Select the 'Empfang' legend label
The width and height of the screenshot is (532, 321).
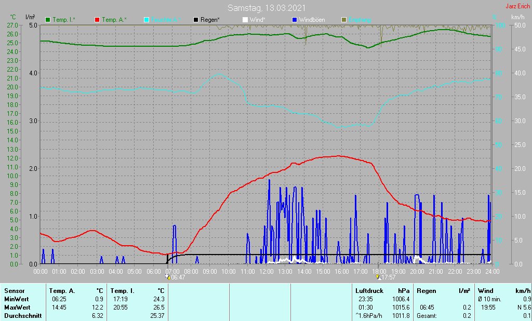click(x=360, y=20)
